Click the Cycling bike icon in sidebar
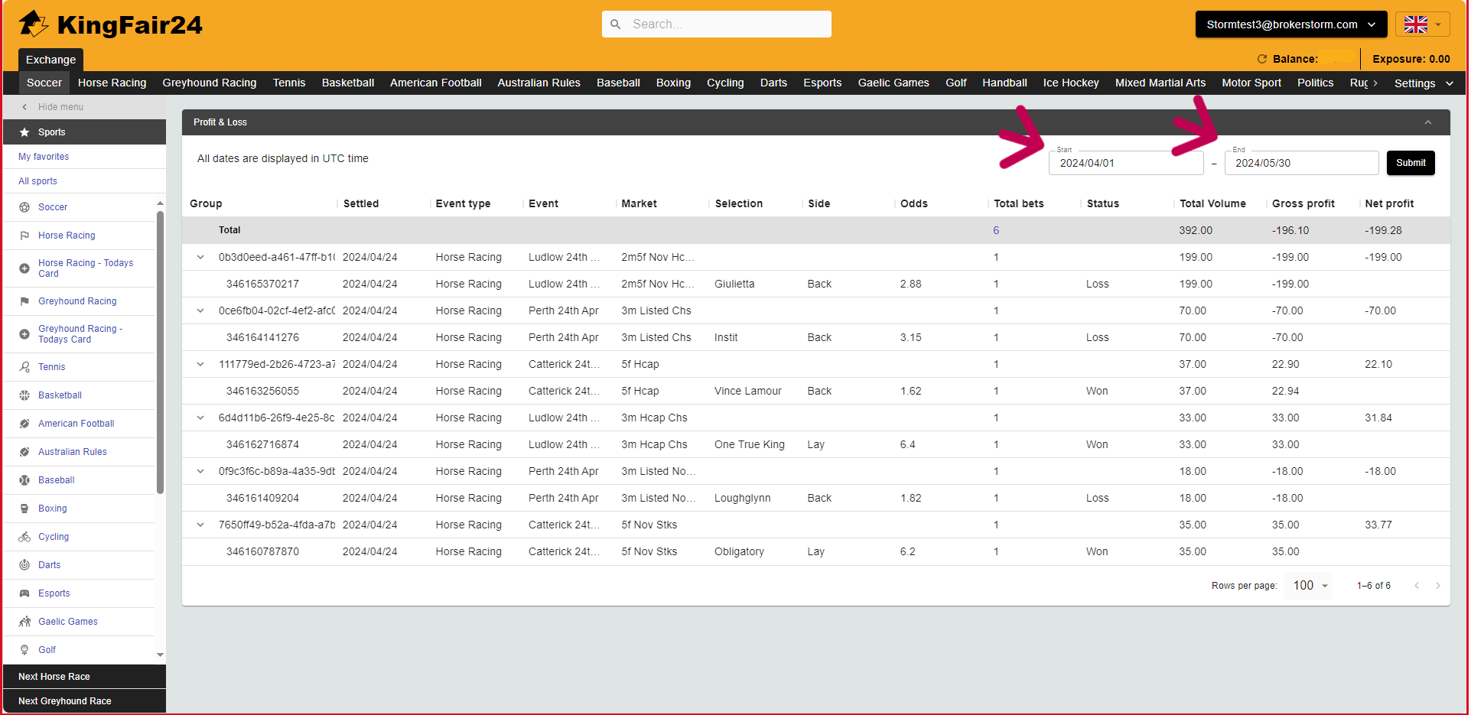The image size is (1471, 715). [x=24, y=537]
